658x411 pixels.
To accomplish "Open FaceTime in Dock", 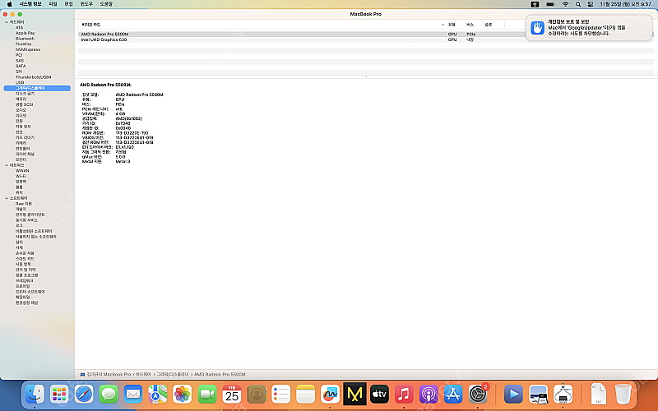I will pos(207,395).
